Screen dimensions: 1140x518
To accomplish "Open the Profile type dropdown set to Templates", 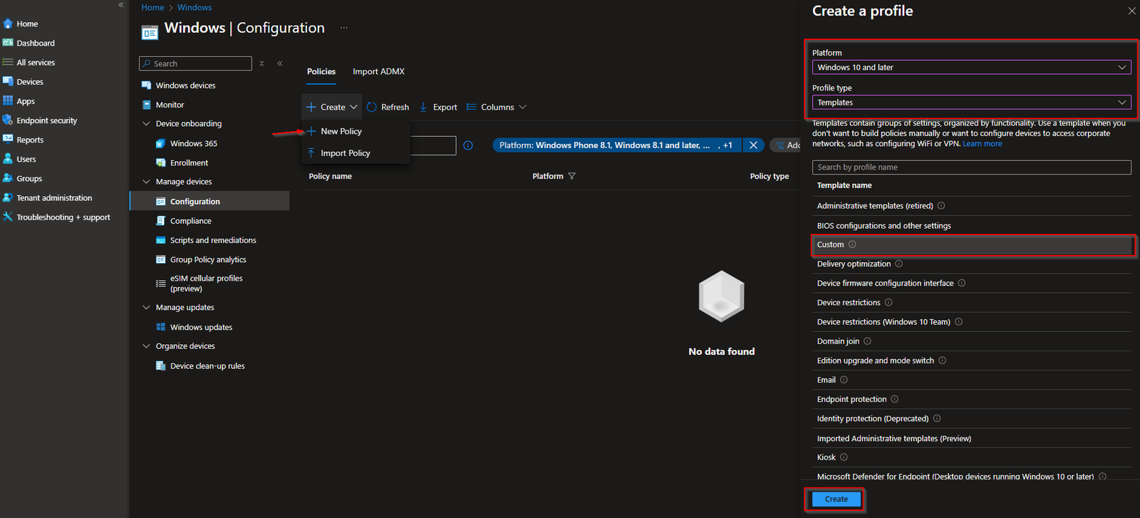I will (971, 103).
